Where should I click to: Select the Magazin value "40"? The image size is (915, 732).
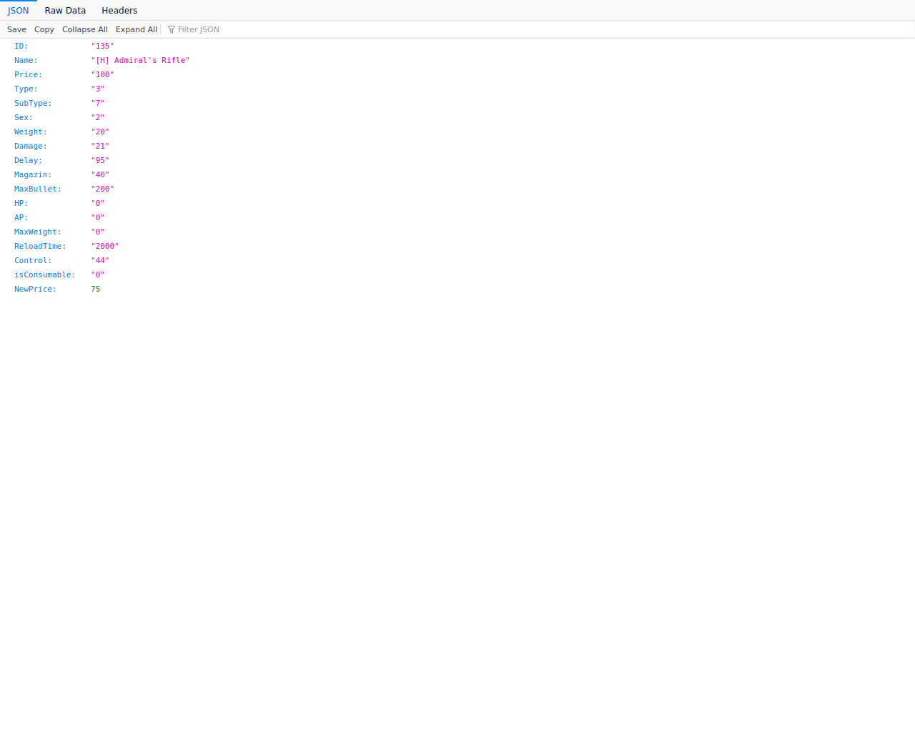(x=100, y=174)
